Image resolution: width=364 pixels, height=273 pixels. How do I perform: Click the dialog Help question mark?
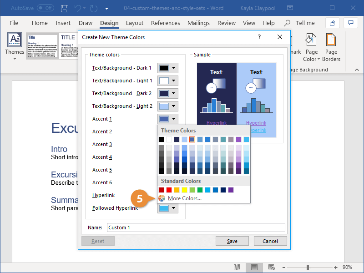259,37
